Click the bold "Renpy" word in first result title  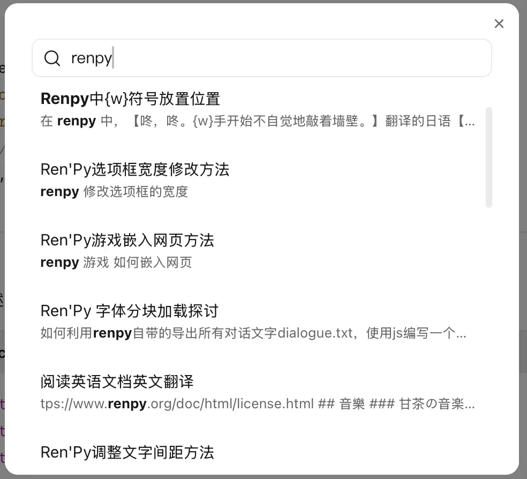pyautogui.click(x=64, y=99)
